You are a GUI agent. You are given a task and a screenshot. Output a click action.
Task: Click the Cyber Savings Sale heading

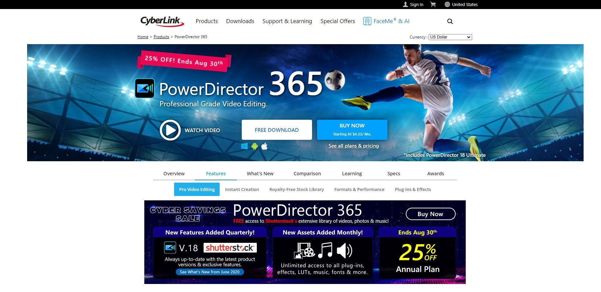tap(188, 214)
